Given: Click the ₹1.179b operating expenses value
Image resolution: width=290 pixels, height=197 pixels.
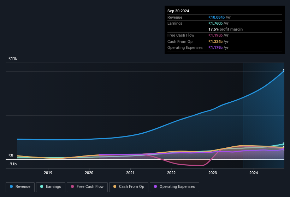Looking at the screenshot, I should click(x=215, y=47).
